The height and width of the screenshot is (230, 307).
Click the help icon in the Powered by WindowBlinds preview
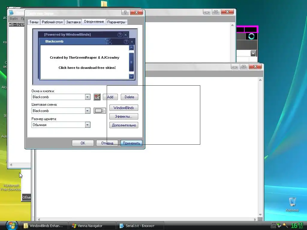[120, 35]
